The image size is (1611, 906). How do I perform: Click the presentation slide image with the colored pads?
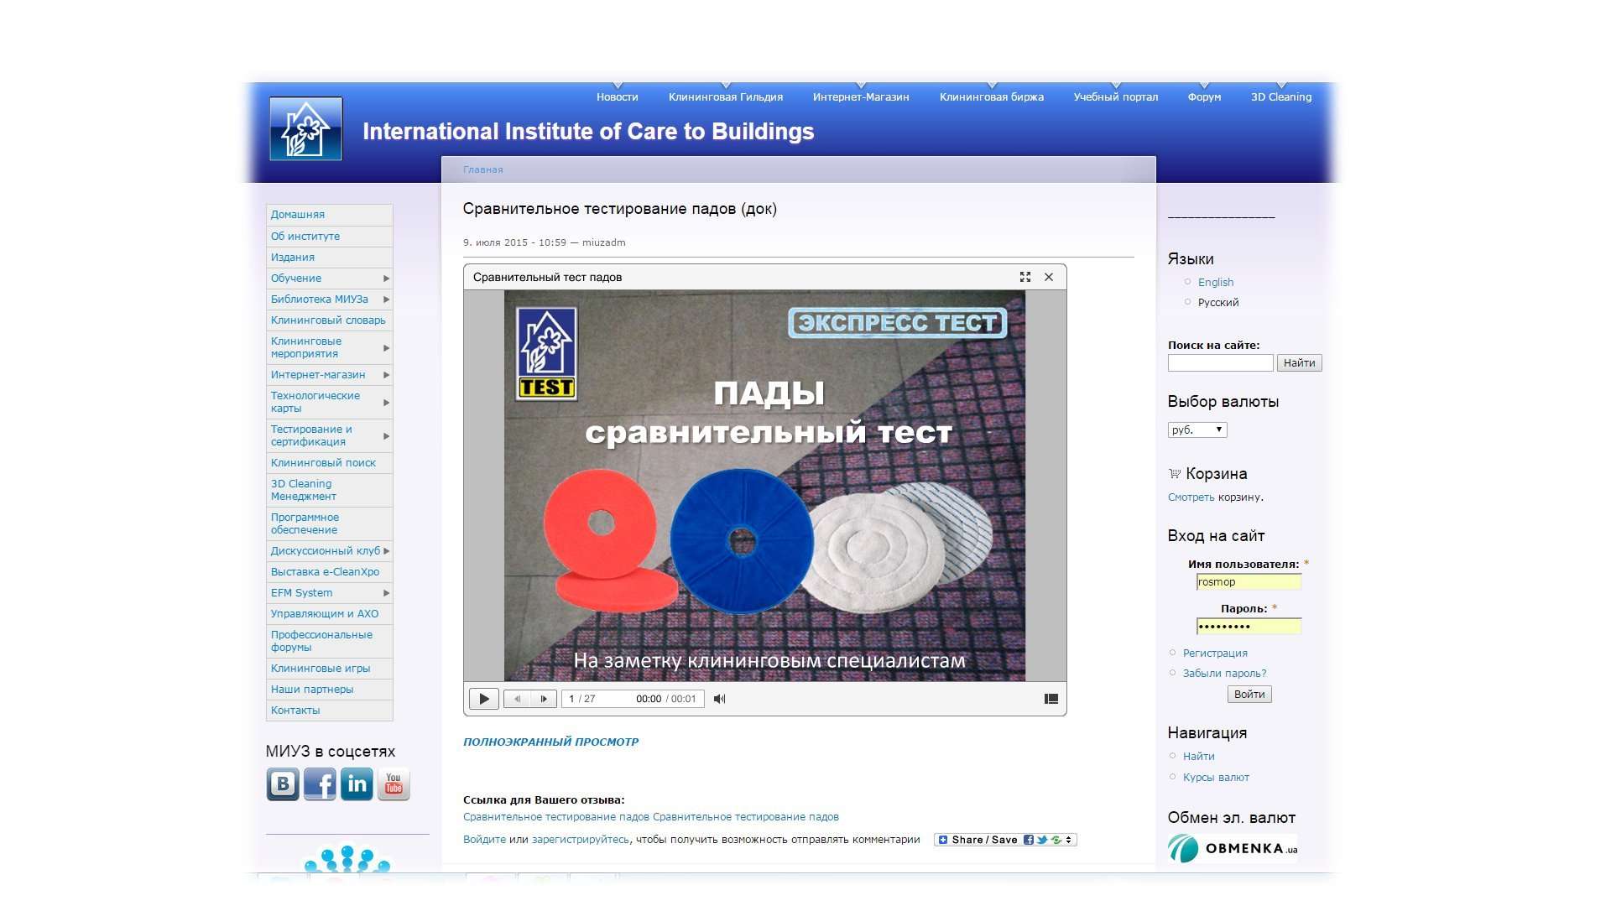[x=764, y=486]
